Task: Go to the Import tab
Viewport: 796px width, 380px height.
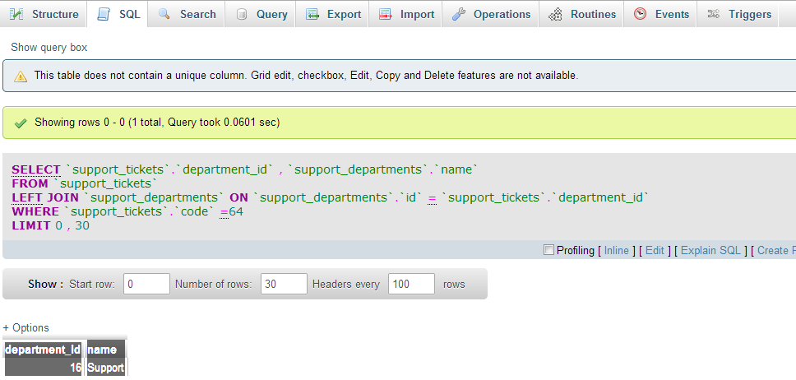Action: [x=405, y=14]
